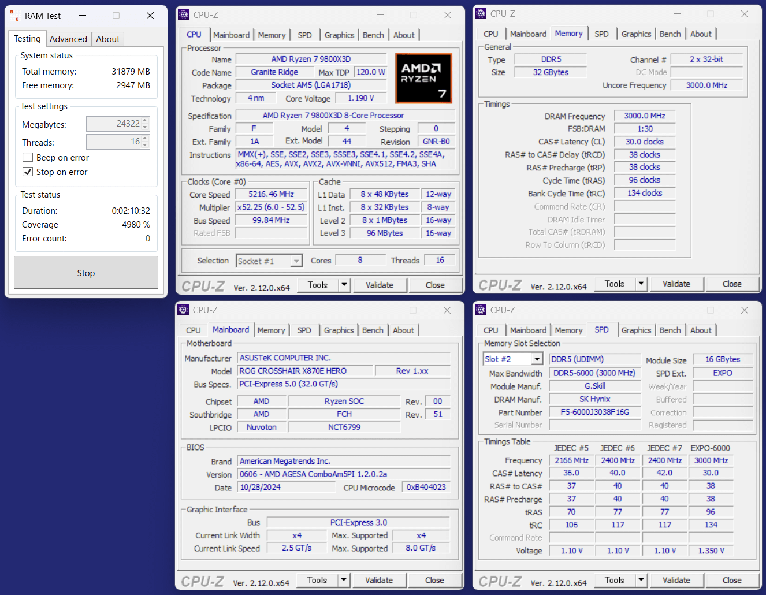Screen dimensions: 766x595
Task: Open the Socket #1 selection dropdown
Action: tap(296, 261)
